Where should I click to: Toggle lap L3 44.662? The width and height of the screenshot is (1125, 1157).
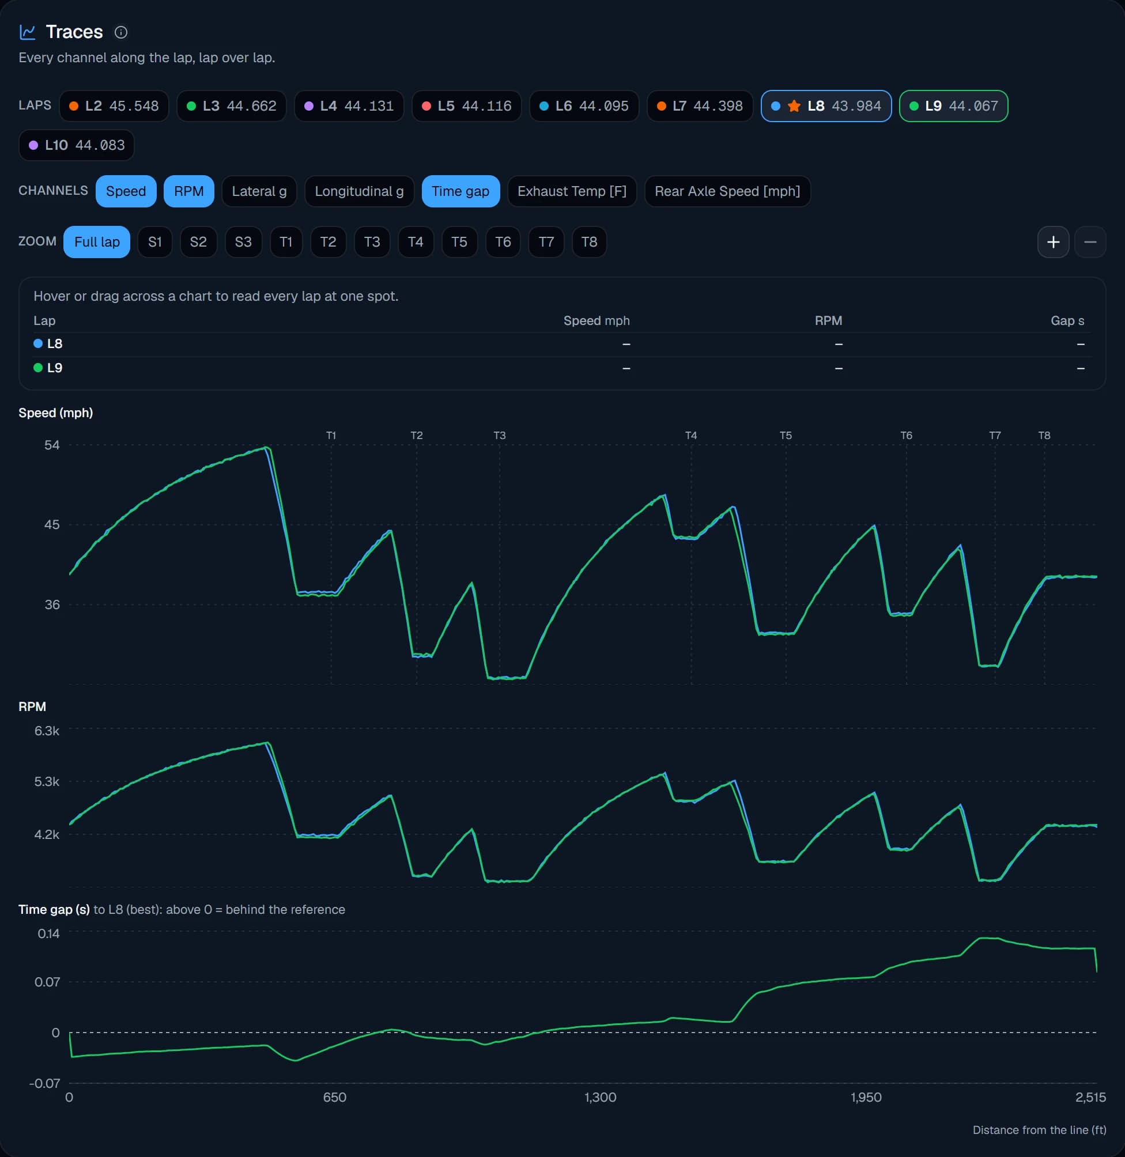click(x=232, y=105)
